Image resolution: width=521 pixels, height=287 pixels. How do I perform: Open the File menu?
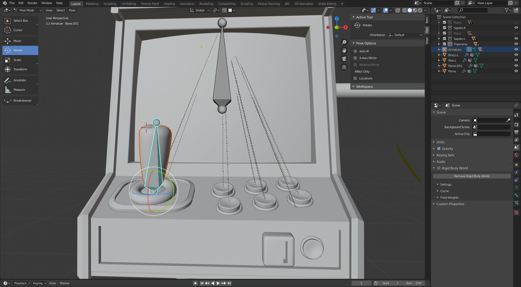[x=12, y=3]
